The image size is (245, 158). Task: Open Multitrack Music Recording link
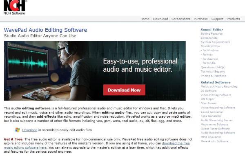click(219, 86)
